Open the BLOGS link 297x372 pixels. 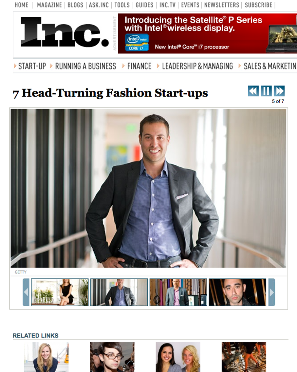[75, 5]
